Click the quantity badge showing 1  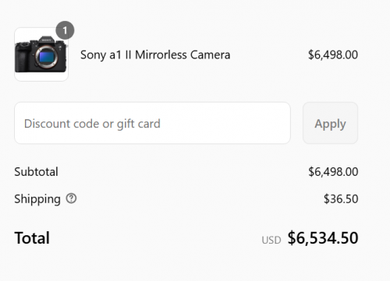pyautogui.click(x=65, y=30)
